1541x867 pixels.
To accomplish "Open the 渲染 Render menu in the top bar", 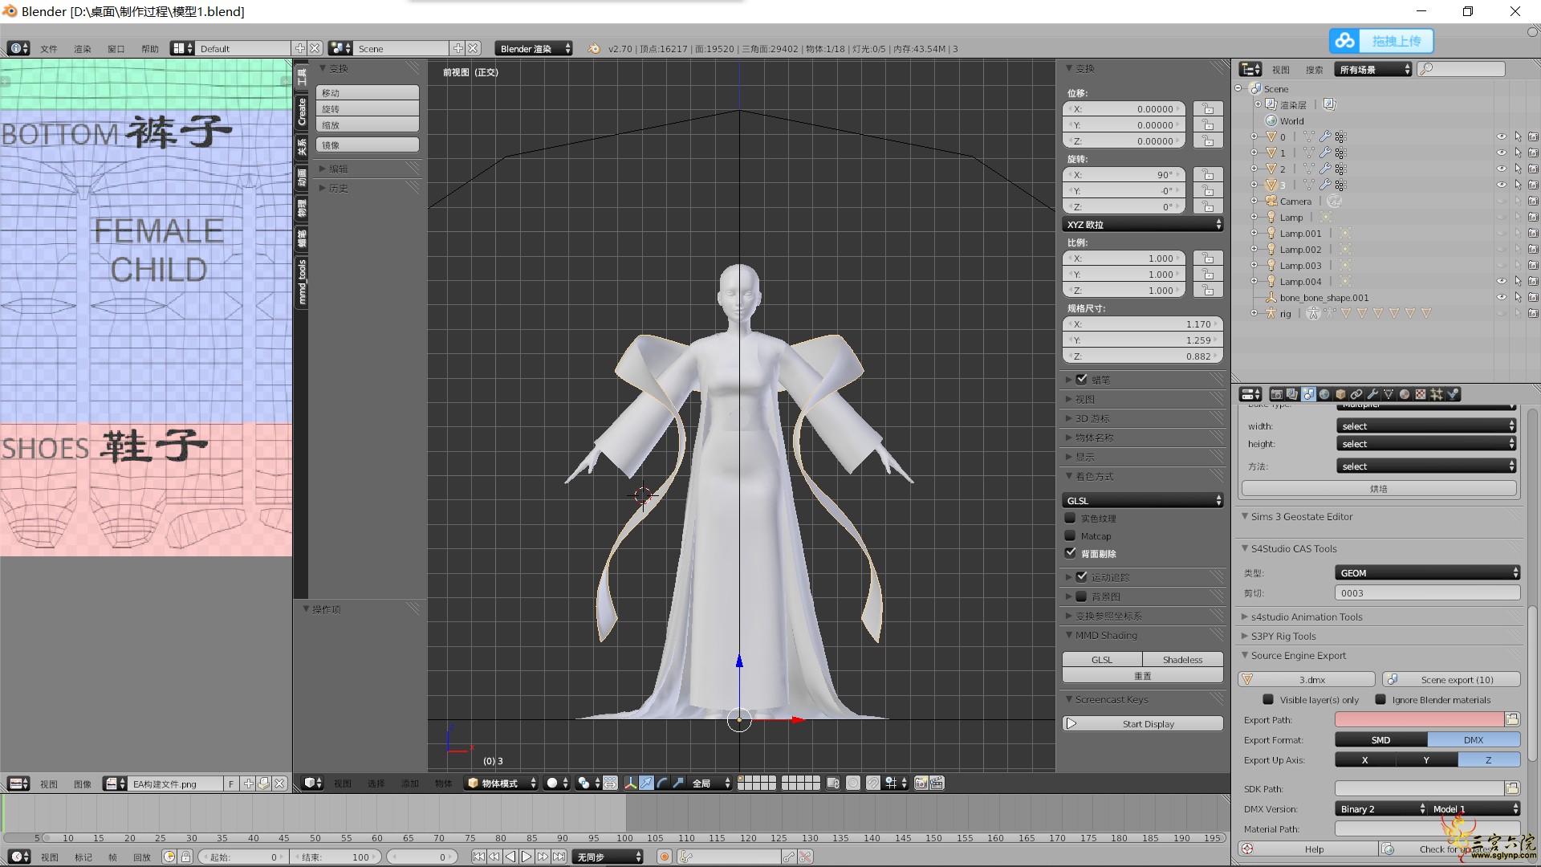I will click(x=83, y=49).
